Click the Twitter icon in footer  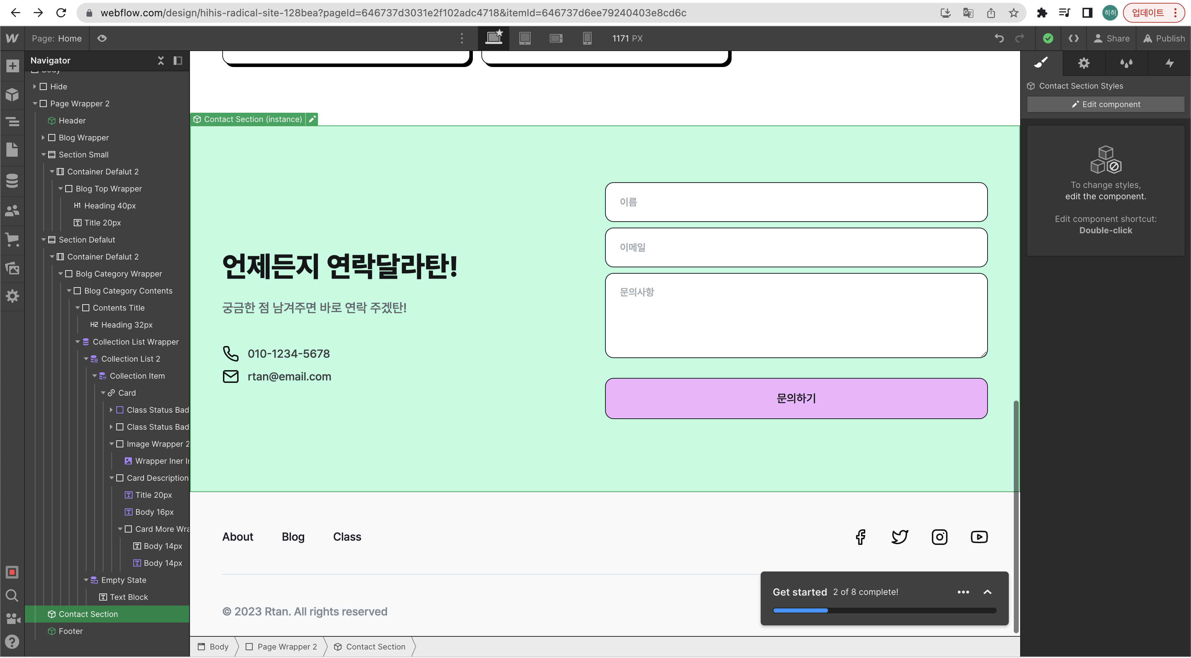(900, 537)
